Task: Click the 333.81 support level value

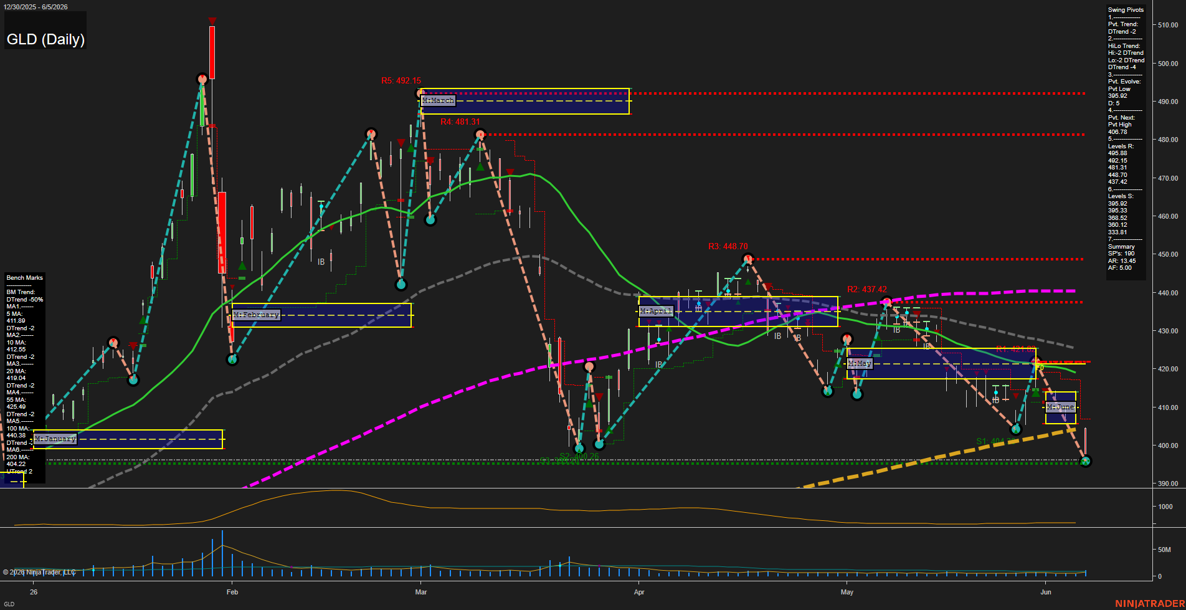Action: (x=1117, y=232)
